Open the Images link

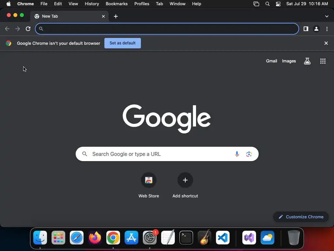click(x=289, y=61)
